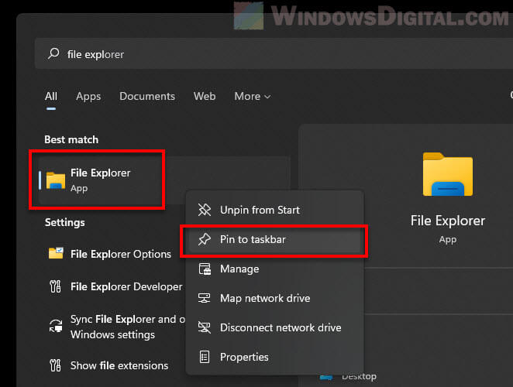Switch to the All tab
Image resolution: width=513 pixels, height=387 pixels.
tap(51, 97)
